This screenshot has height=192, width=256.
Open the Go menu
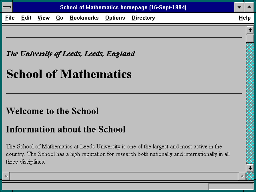[x=60, y=18]
